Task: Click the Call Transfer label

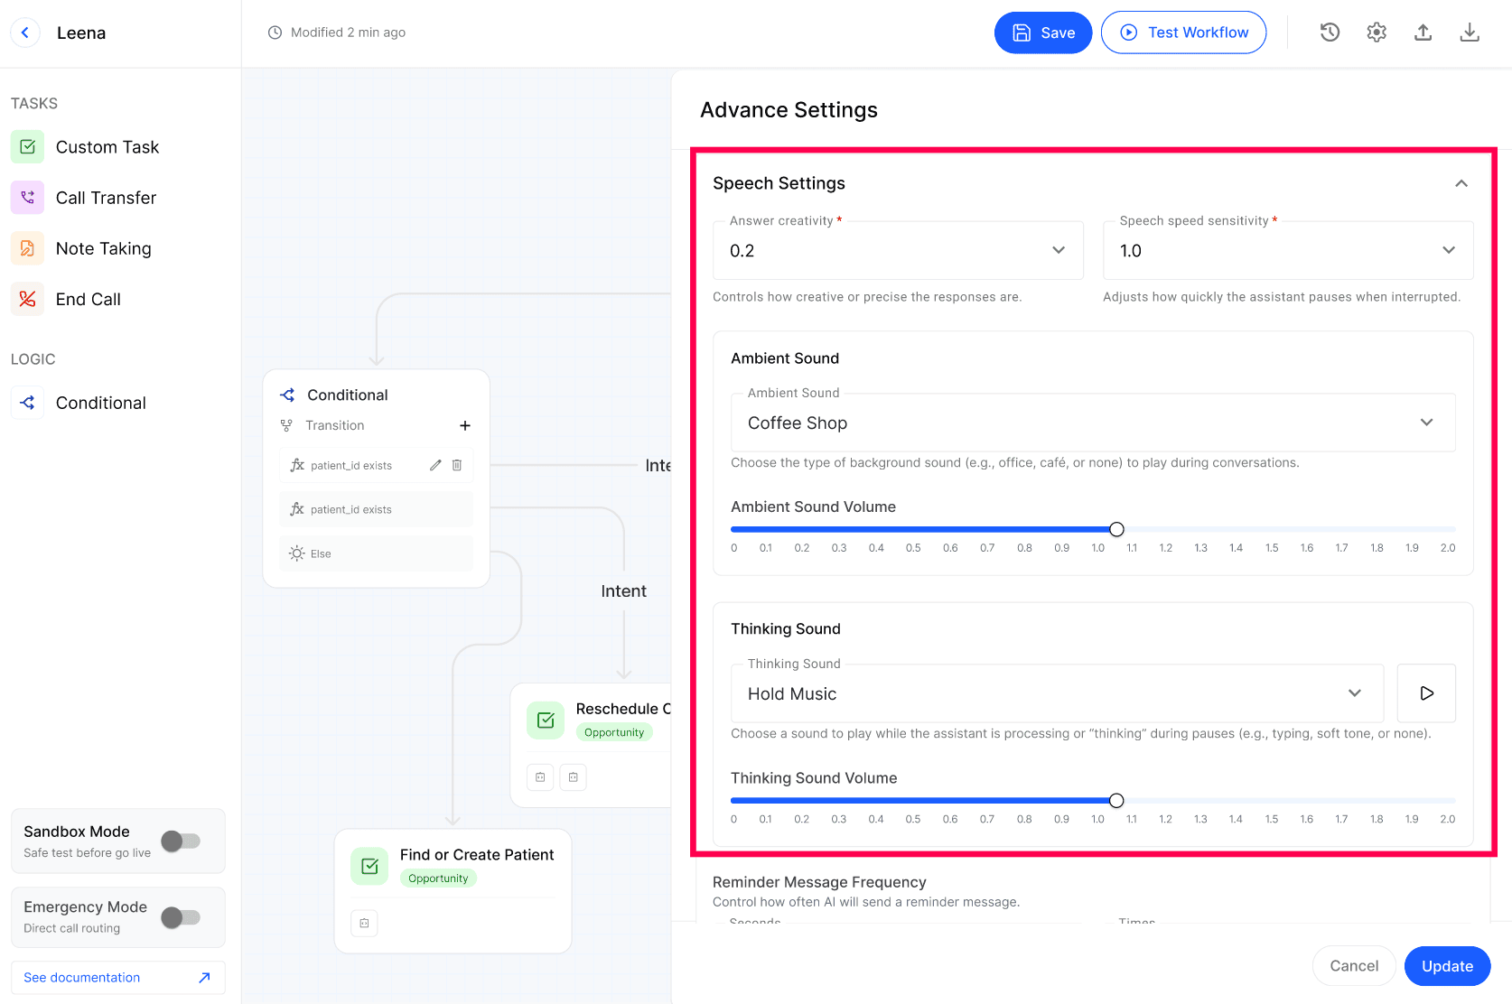Action: click(x=106, y=198)
